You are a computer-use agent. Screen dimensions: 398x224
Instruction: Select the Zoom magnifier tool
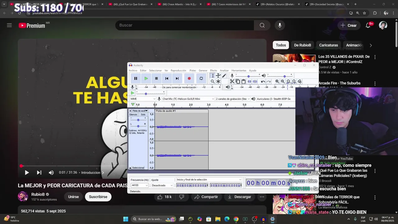click(x=213, y=82)
